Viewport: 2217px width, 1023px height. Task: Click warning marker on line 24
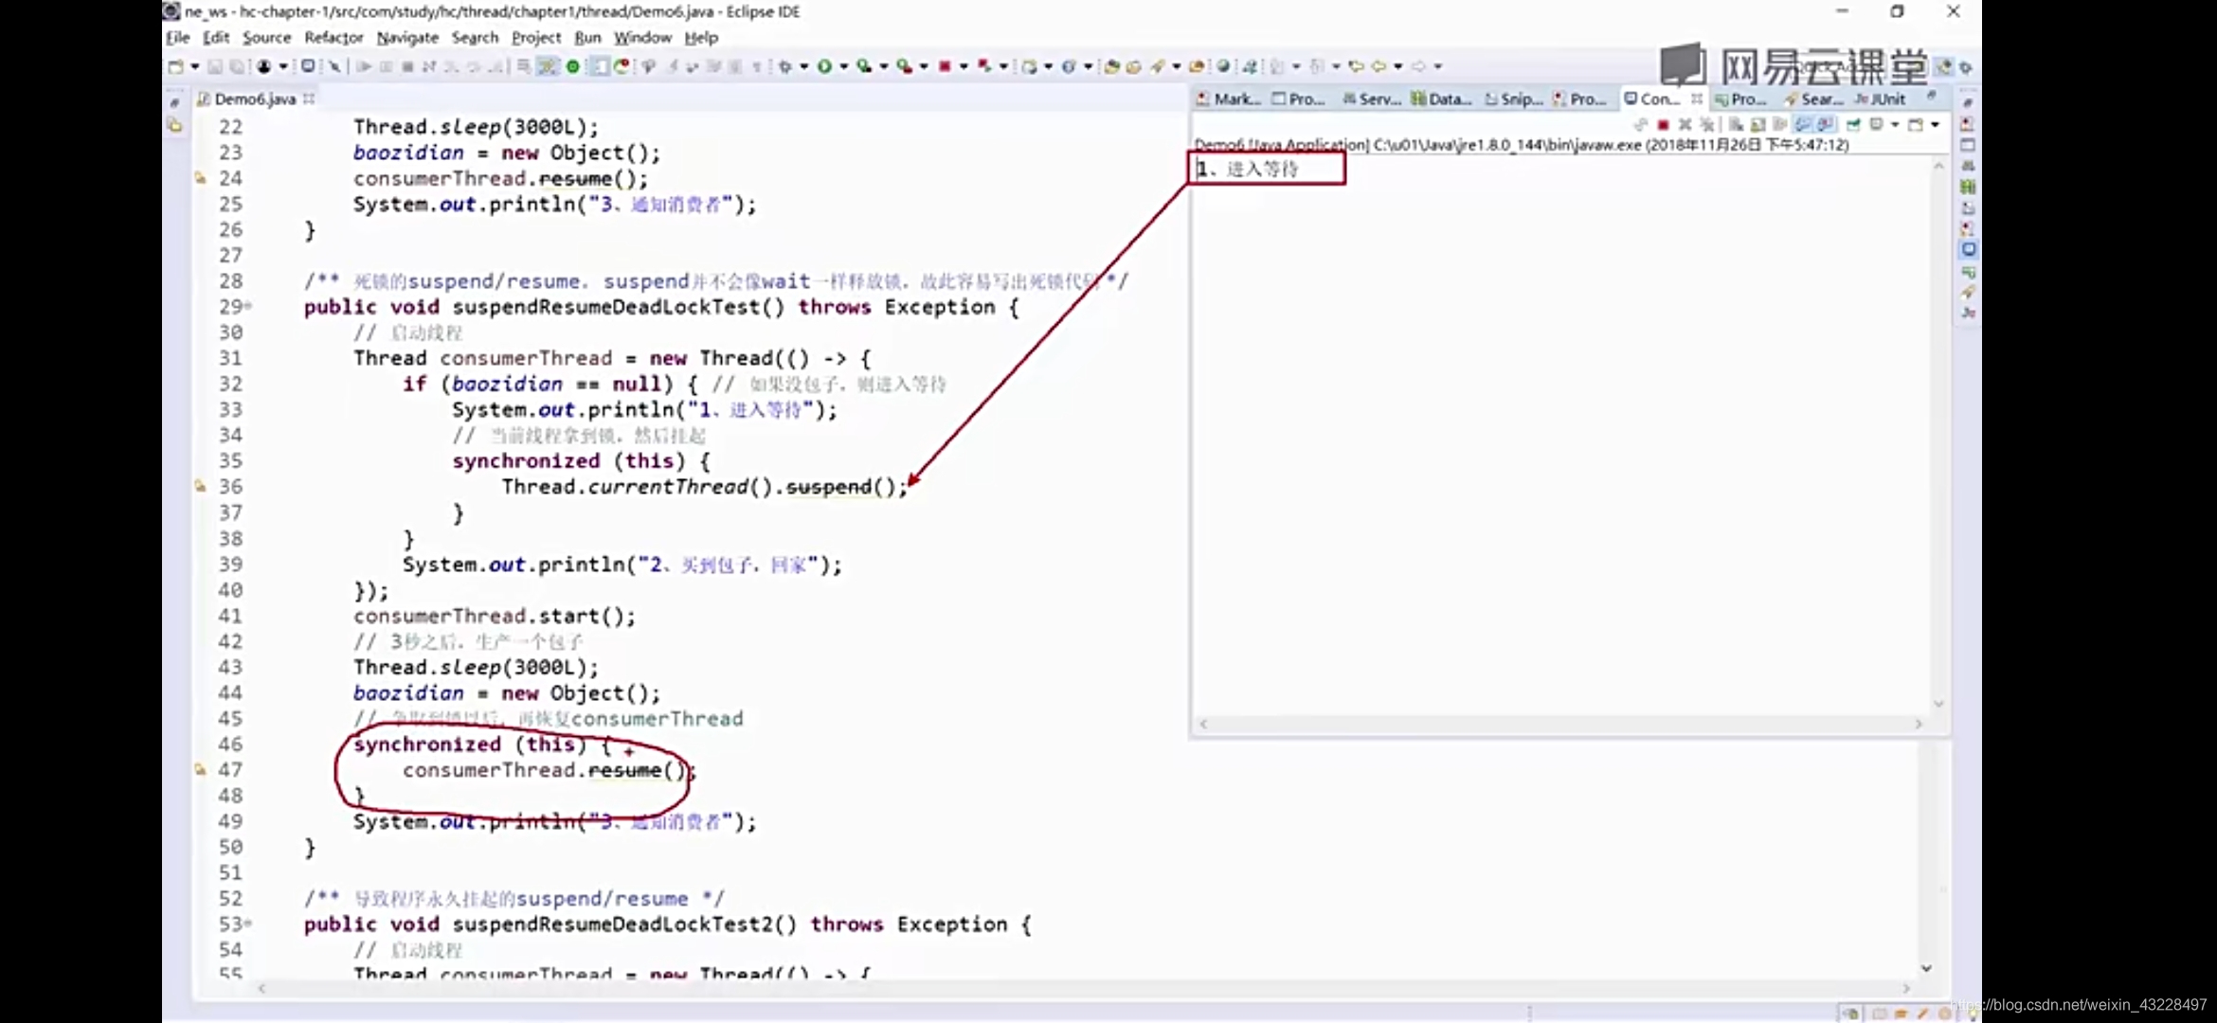[200, 177]
